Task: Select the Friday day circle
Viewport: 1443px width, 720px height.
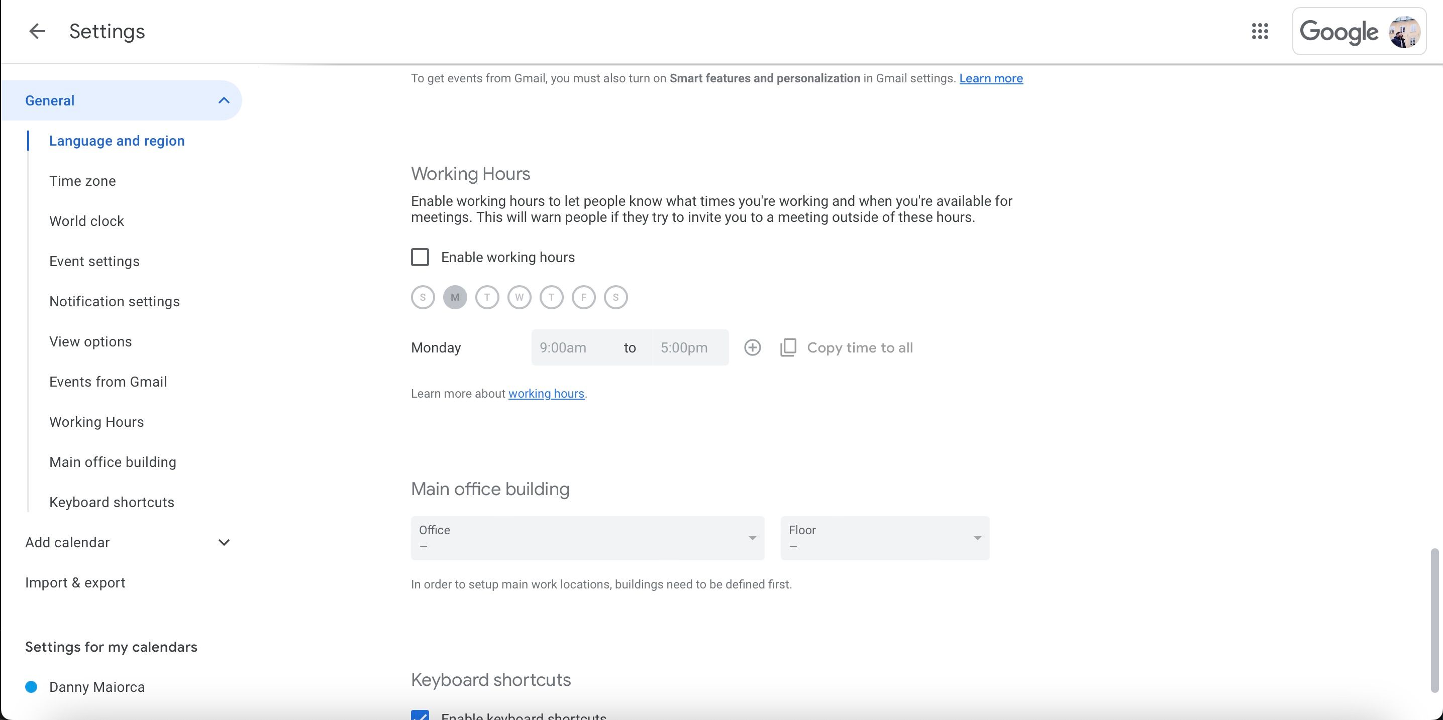Action: [584, 297]
